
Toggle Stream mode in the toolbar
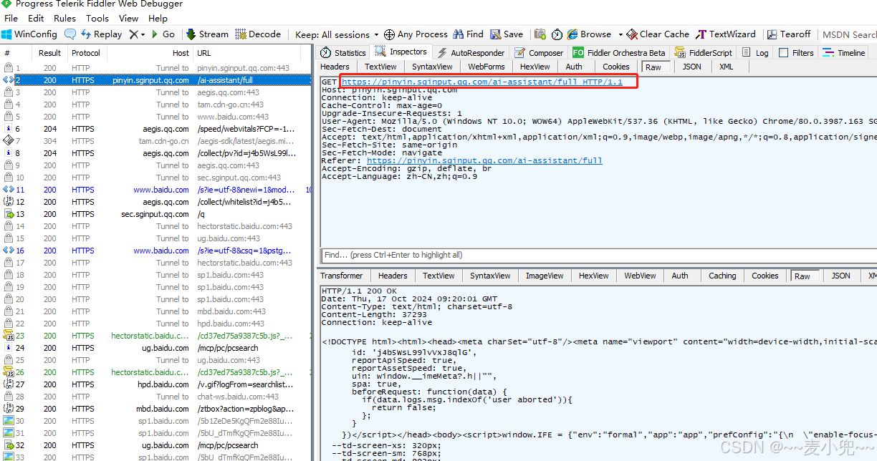(207, 34)
